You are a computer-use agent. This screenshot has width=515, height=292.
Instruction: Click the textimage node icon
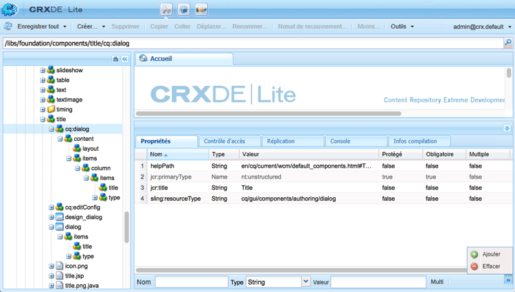click(51, 99)
